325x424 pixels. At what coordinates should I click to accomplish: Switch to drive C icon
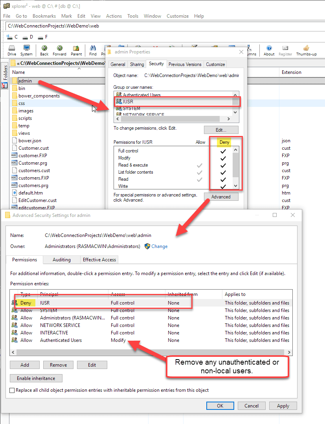point(9,37)
